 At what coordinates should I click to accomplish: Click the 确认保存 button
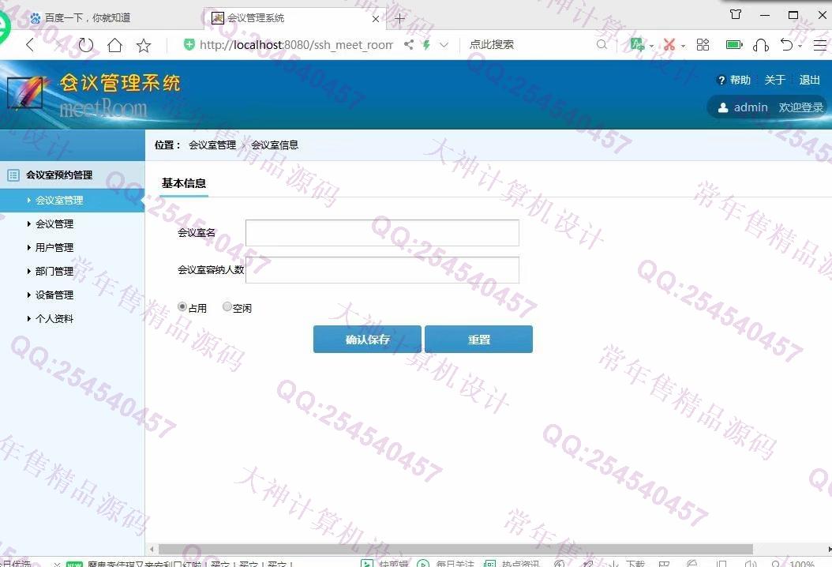click(367, 340)
